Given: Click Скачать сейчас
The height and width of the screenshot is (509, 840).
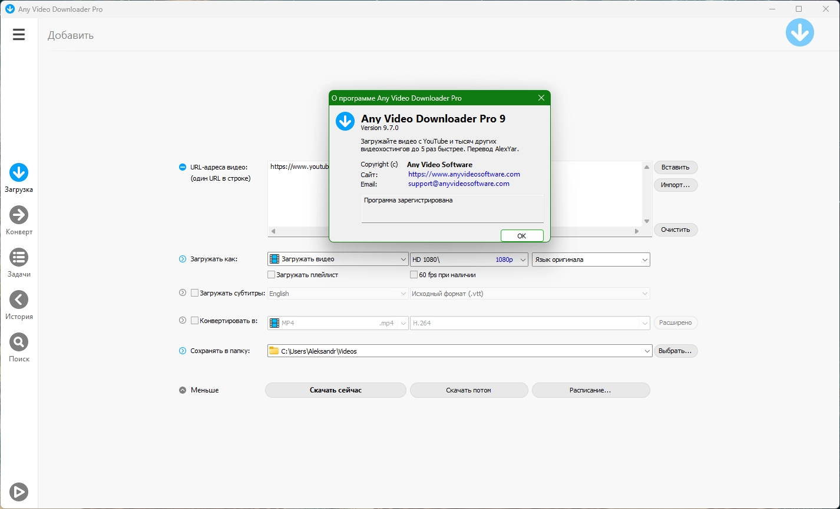Looking at the screenshot, I should tap(336, 390).
